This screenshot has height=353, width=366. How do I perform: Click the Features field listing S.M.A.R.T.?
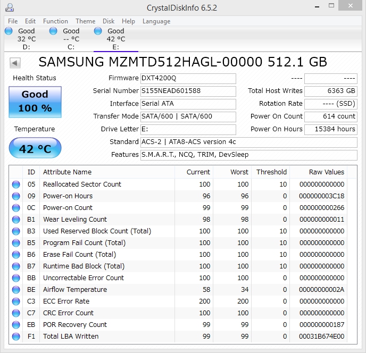point(249,155)
